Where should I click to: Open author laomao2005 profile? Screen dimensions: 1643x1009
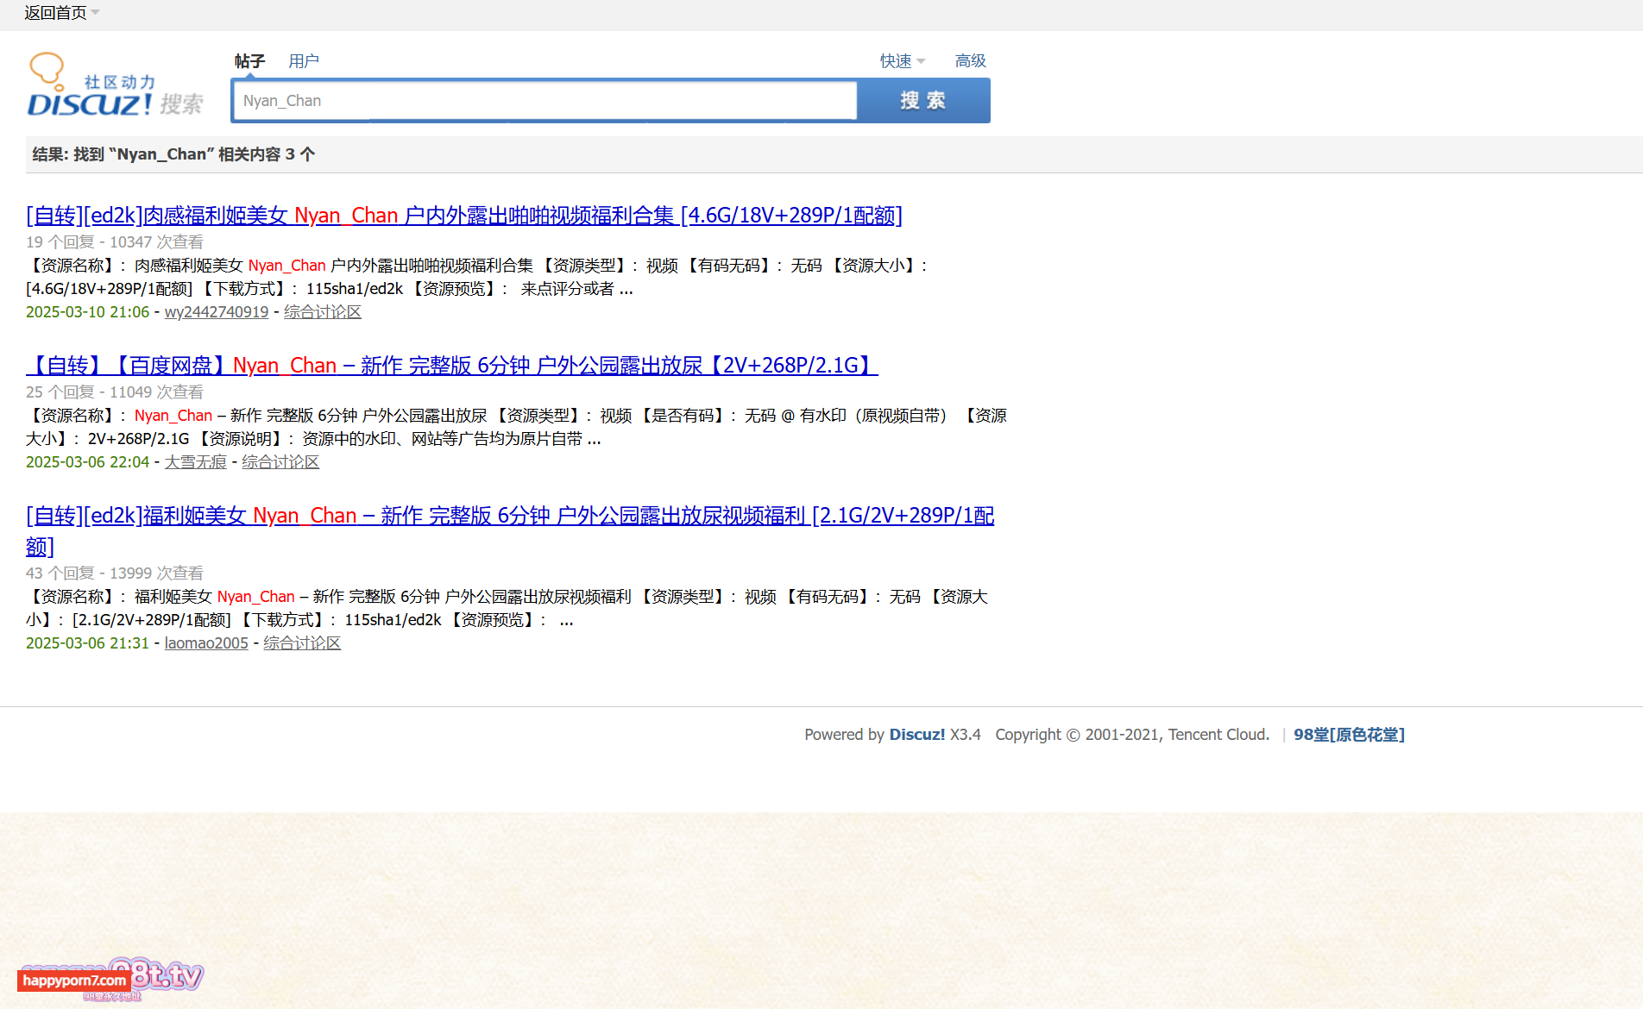point(206,643)
